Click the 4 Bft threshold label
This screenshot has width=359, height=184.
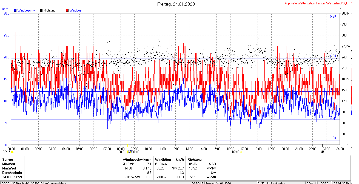(x=333, y=56)
